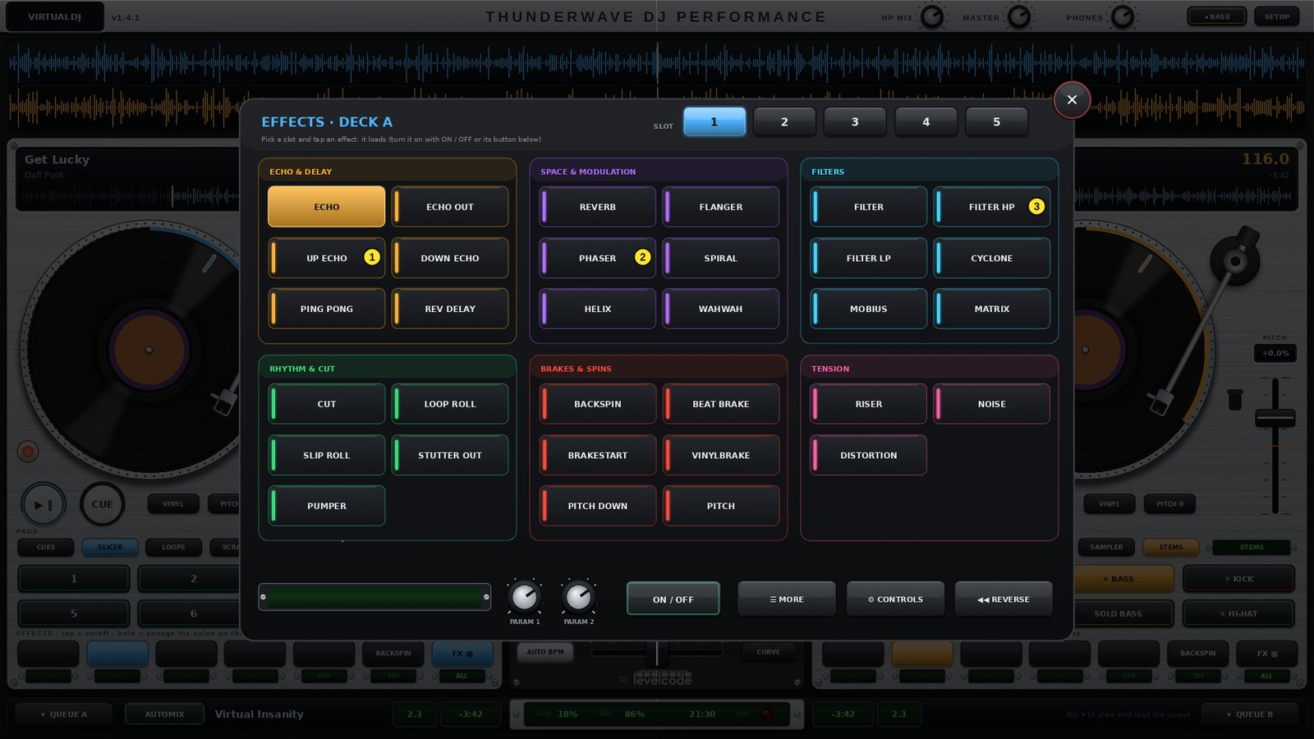This screenshot has height=739, width=1314.
Task: Select effect slot 3
Action: click(x=855, y=122)
